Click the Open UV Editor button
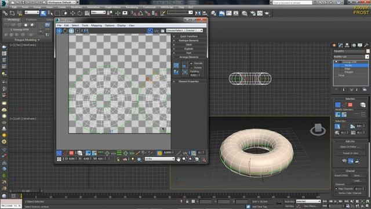Viewport: 371px width, 209px height. click(350, 147)
